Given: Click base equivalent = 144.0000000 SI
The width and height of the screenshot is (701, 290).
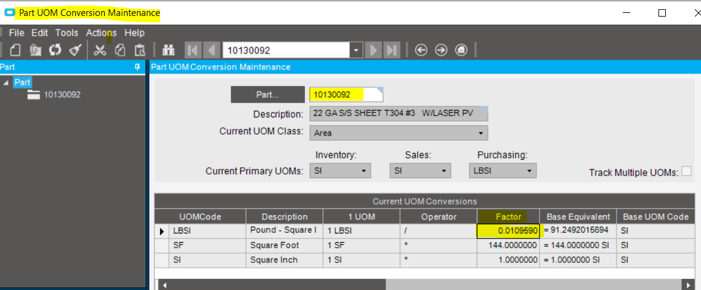Looking at the screenshot, I should click(x=578, y=245).
